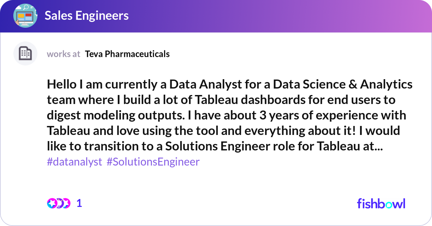Select the company building avatar icon
The image size is (432, 226).
[x=25, y=54]
